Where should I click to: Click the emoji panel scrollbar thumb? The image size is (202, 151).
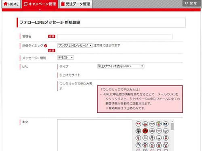click(172, 126)
